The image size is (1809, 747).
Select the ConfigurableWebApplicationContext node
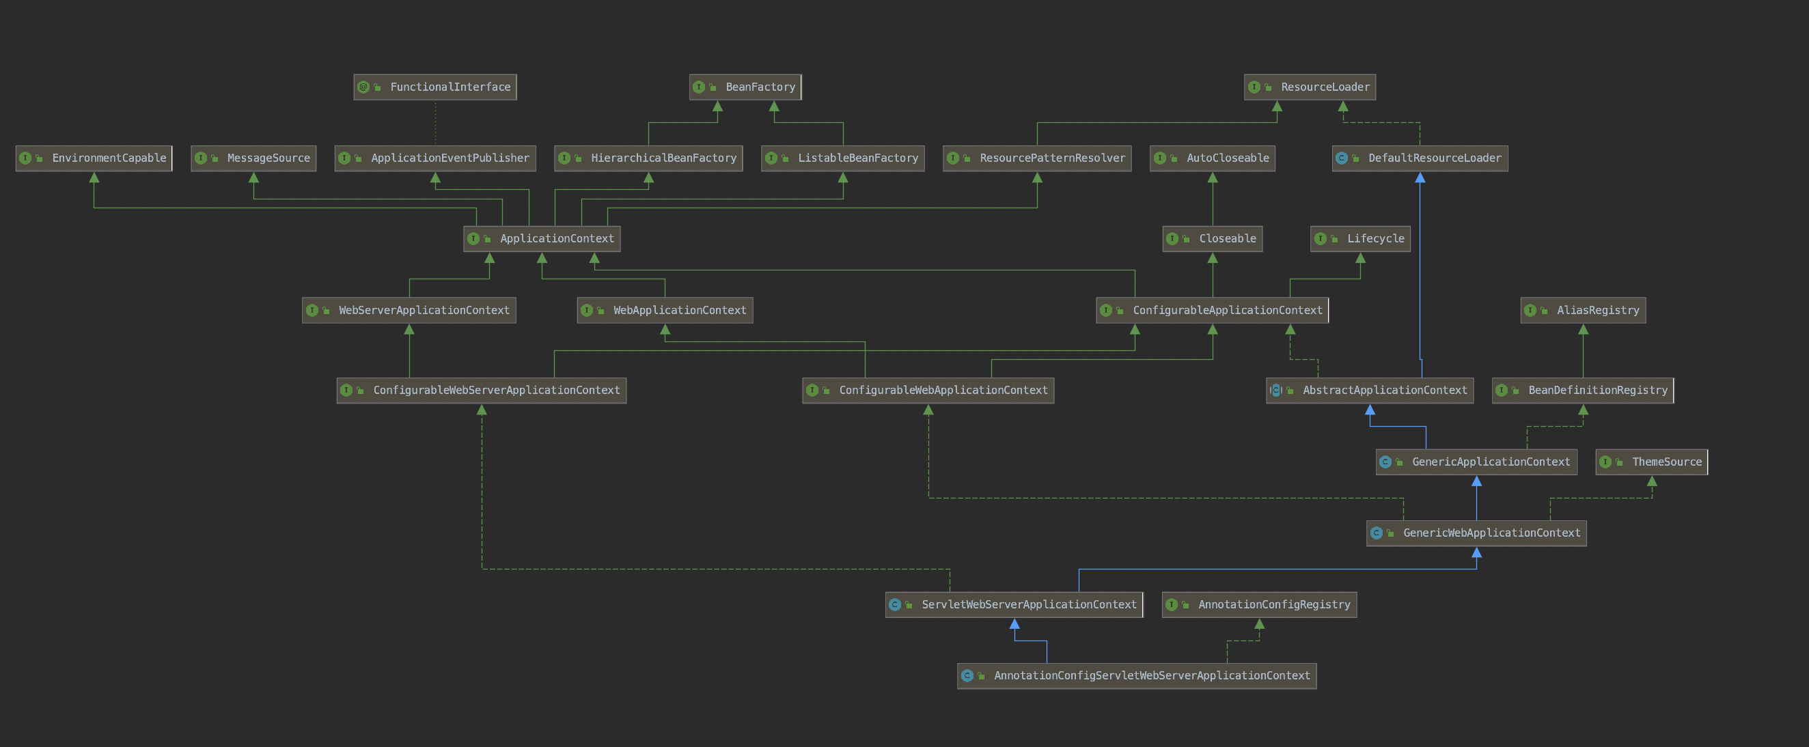(943, 391)
